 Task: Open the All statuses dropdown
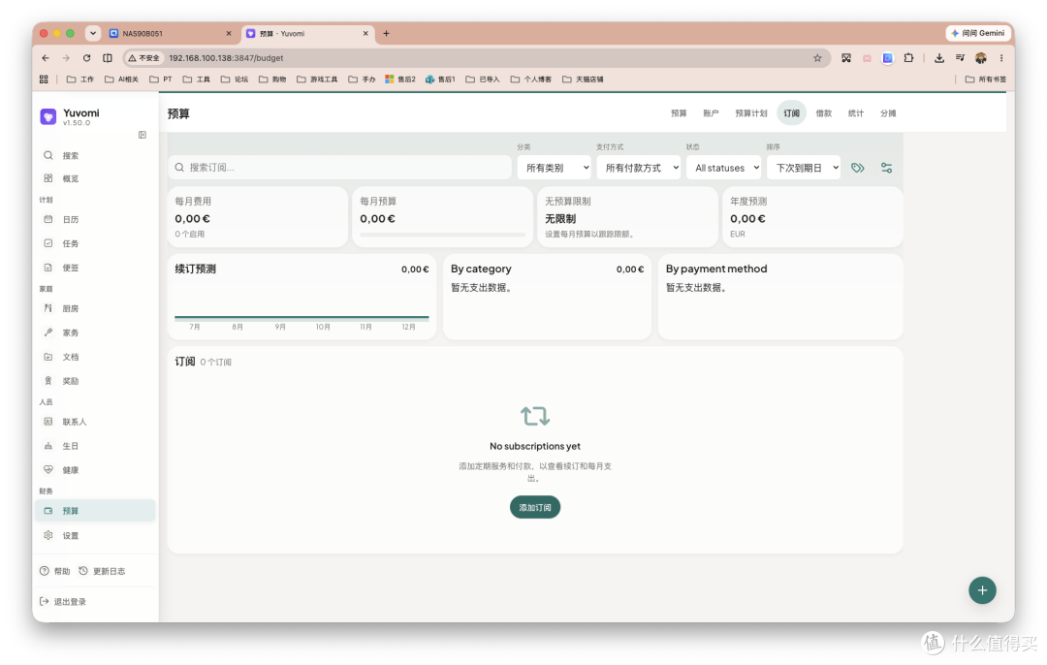pyautogui.click(x=724, y=169)
